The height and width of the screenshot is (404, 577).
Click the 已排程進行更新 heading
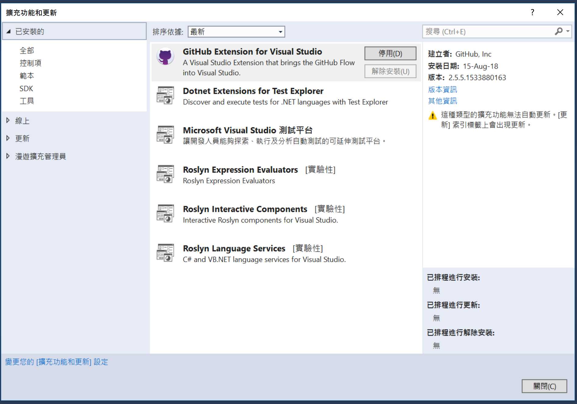(x=454, y=305)
